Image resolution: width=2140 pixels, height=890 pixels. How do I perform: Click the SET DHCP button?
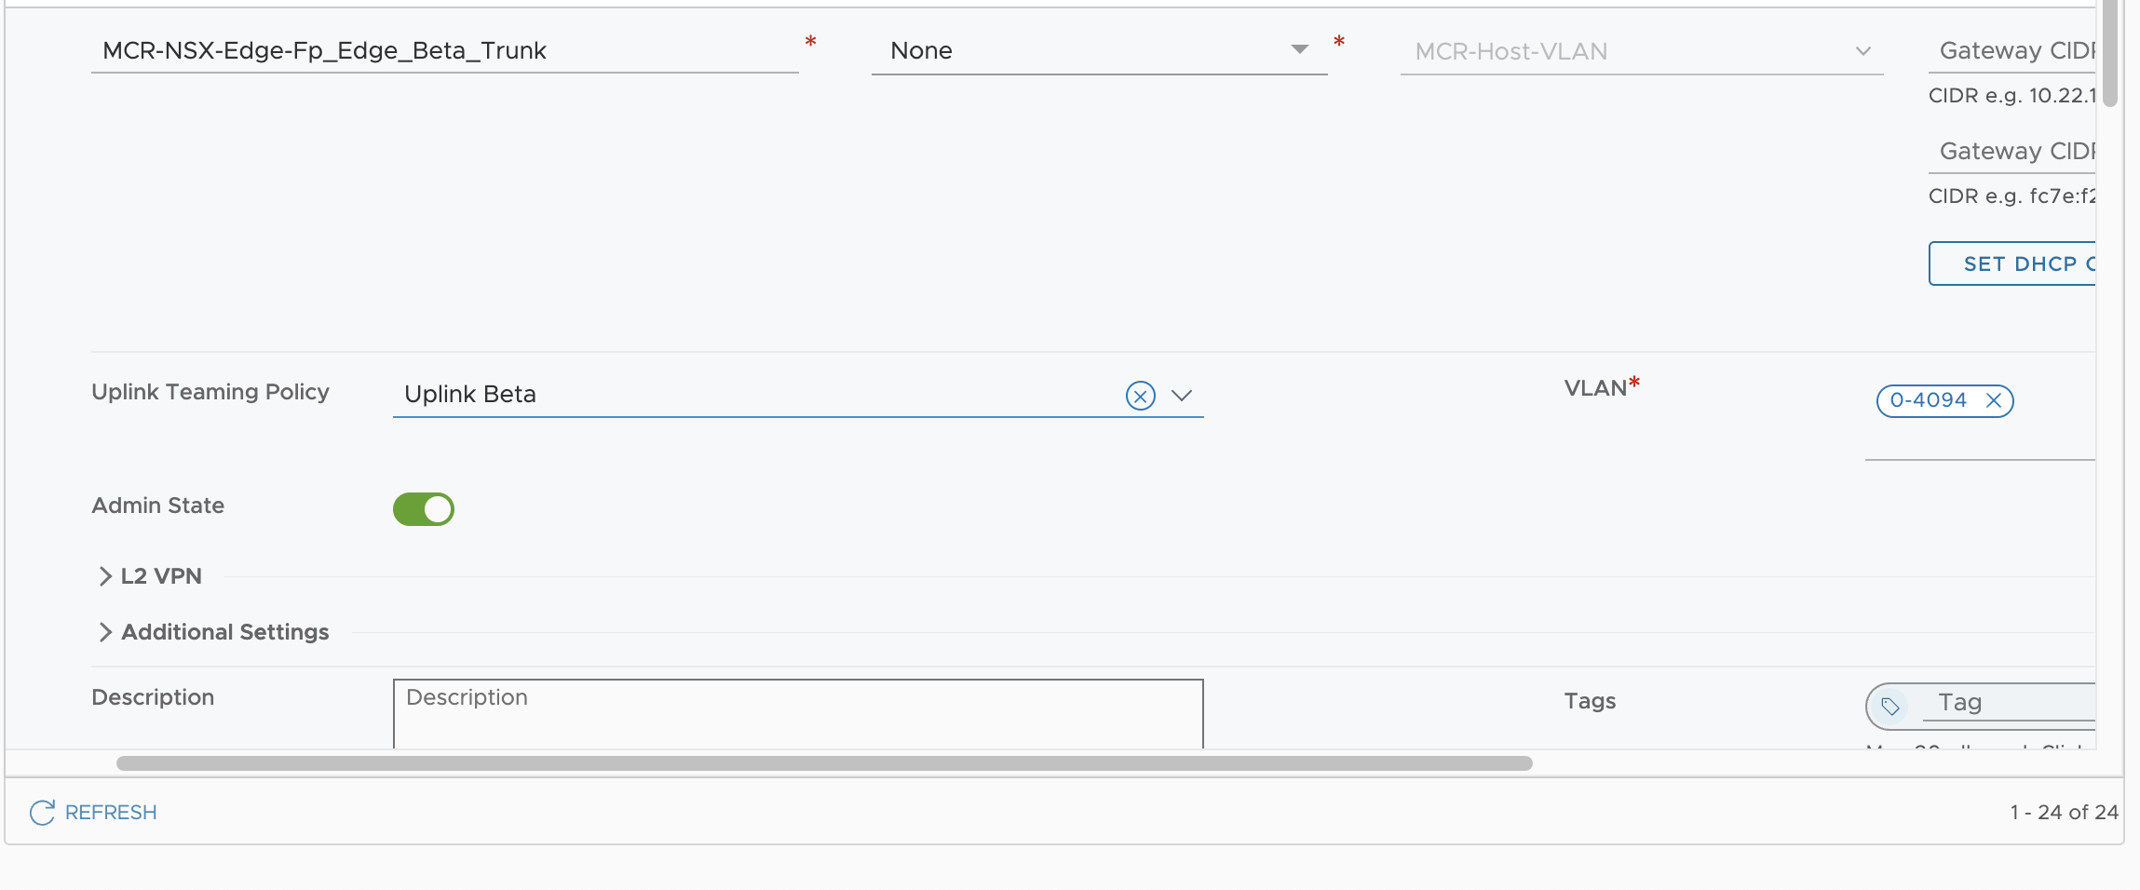point(2012,263)
